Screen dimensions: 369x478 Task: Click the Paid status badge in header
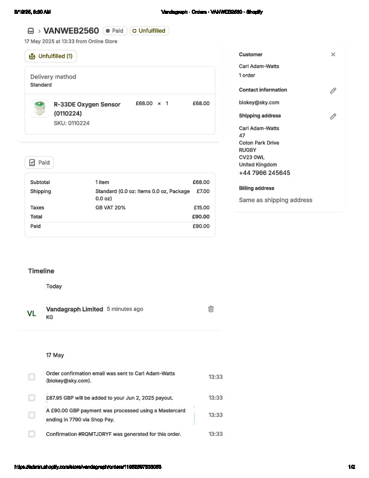coord(115,31)
